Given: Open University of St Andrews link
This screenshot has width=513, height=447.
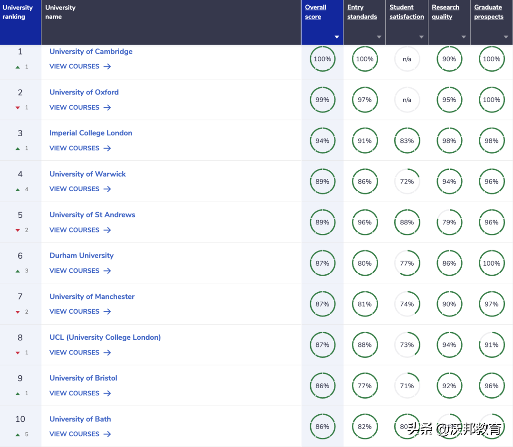Looking at the screenshot, I should point(92,214).
